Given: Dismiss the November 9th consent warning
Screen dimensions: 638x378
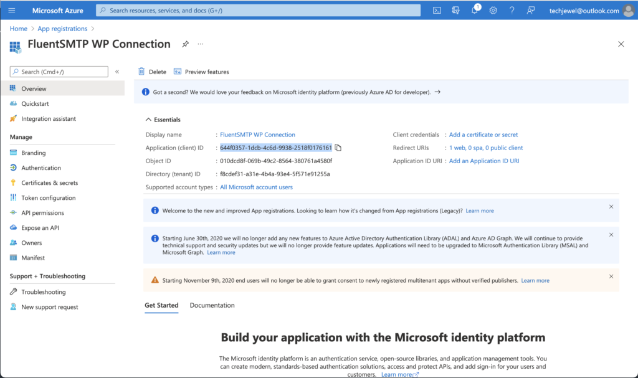Looking at the screenshot, I should (611, 276).
